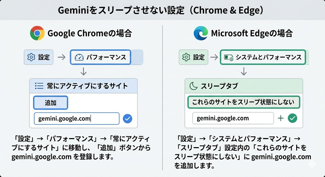Click the Microsoft Edge logo icon
The height and width of the screenshot is (177, 325).
pyautogui.click(x=201, y=33)
